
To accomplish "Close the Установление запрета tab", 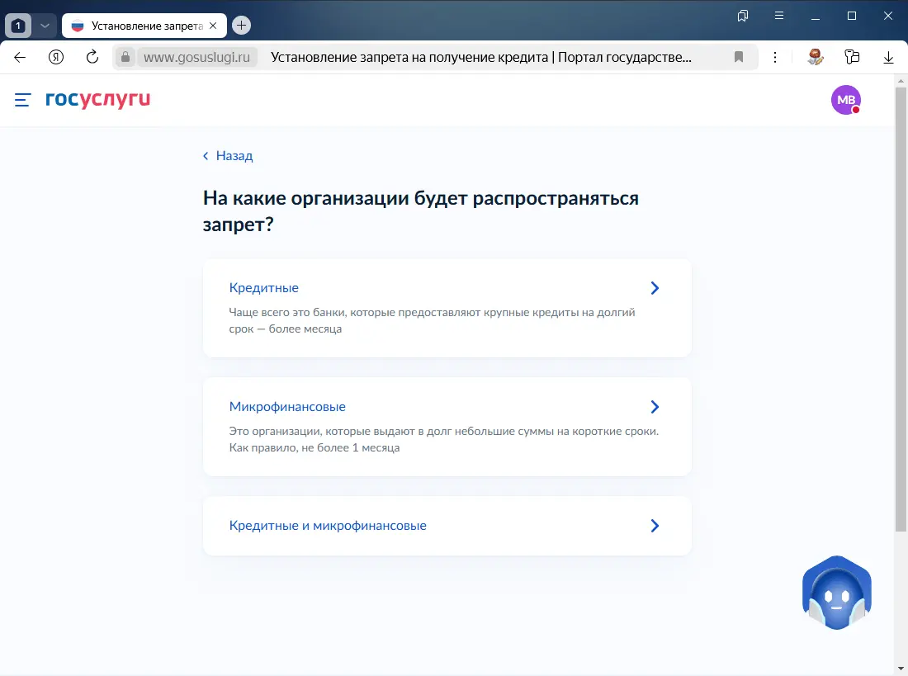I will [213, 26].
